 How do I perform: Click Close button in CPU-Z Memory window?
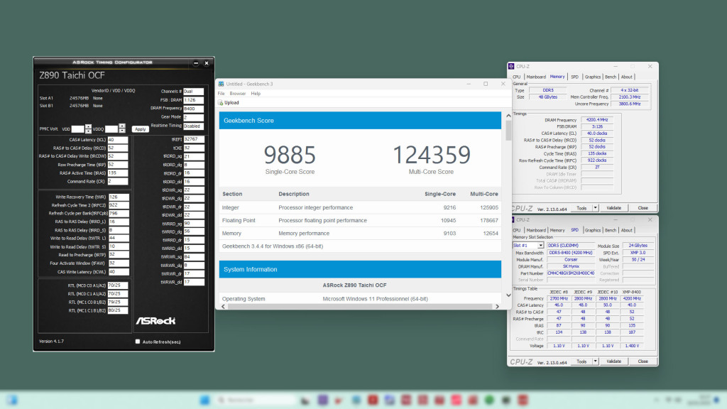tap(643, 208)
